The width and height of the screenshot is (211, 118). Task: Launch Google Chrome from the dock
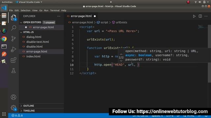(4, 39)
